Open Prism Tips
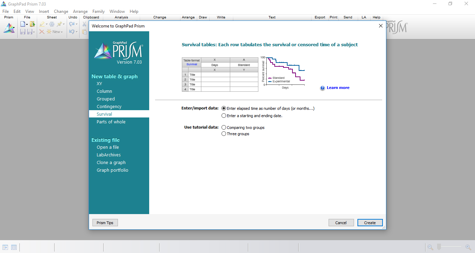 (105, 223)
